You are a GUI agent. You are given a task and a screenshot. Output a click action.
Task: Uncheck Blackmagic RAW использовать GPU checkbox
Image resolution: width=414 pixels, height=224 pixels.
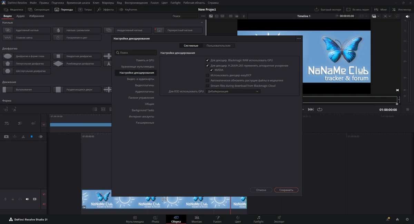[207, 60]
